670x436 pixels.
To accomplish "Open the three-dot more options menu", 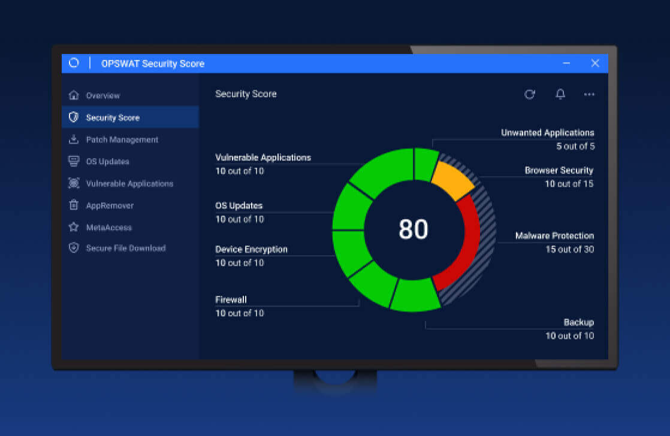I will [590, 94].
